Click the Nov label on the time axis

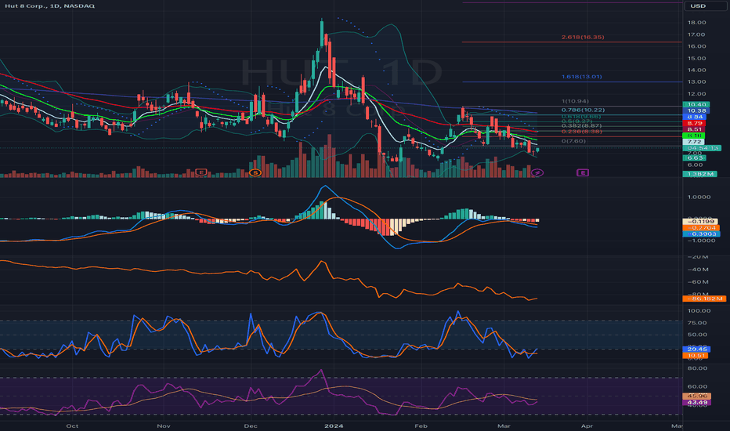pyautogui.click(x=164, y=426)
